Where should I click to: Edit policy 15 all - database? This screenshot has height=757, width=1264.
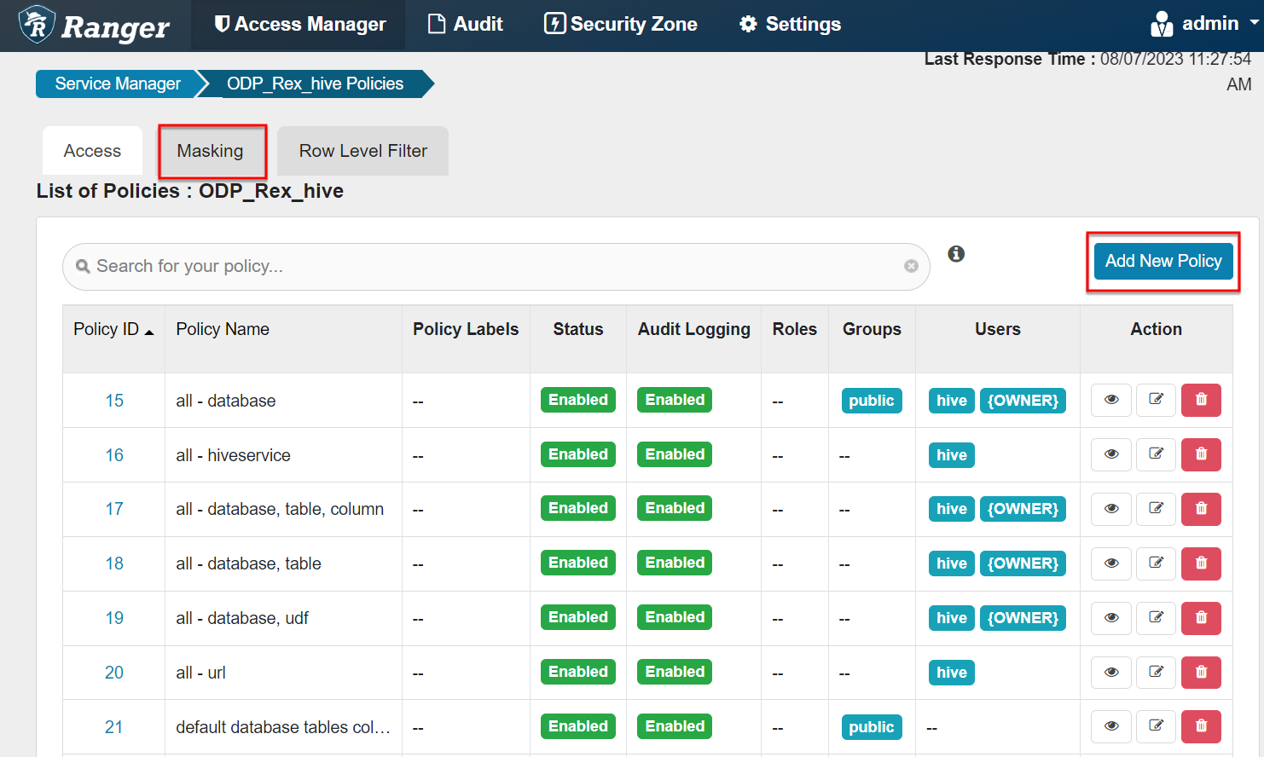1157,400
